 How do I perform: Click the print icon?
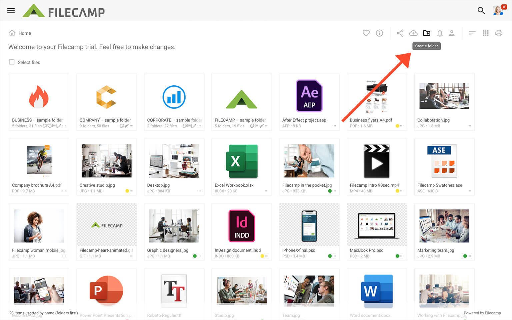(499, 33)
